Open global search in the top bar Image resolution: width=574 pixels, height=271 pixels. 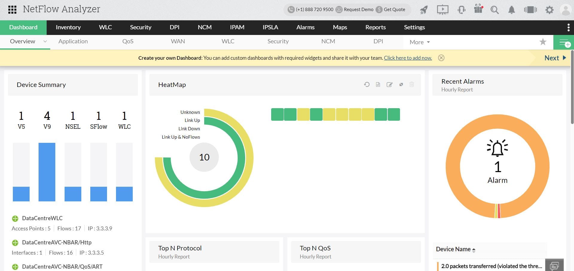pyautogui.click(x=494, y=10)
